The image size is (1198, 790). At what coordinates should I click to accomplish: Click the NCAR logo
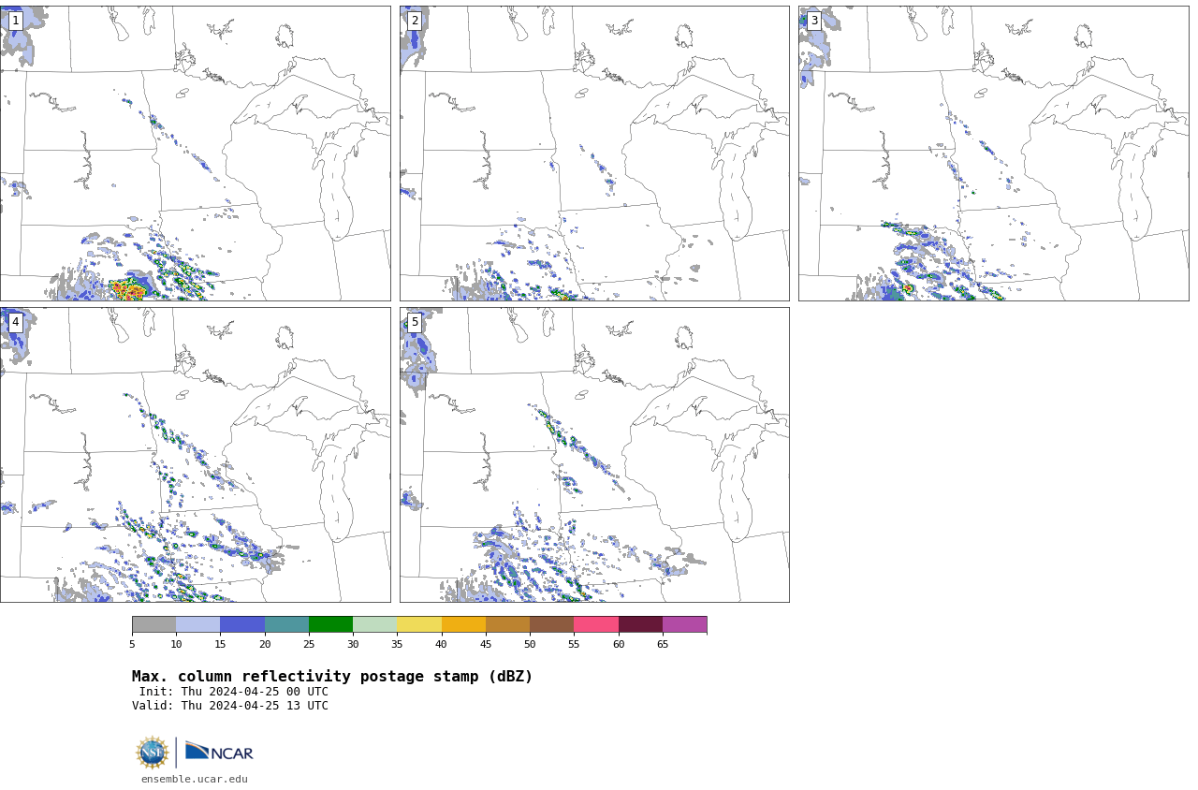click(219, 752)
